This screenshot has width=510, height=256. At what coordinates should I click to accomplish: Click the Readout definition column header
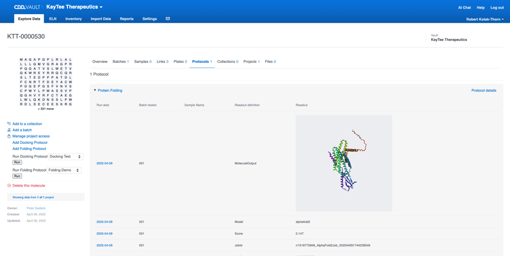coord(247,105)
